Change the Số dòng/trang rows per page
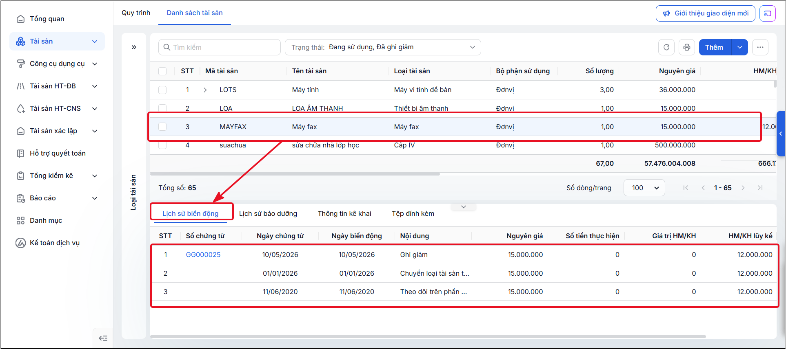Image resolution: width=786 pixels, height=349 pixels. coord(644,188)
